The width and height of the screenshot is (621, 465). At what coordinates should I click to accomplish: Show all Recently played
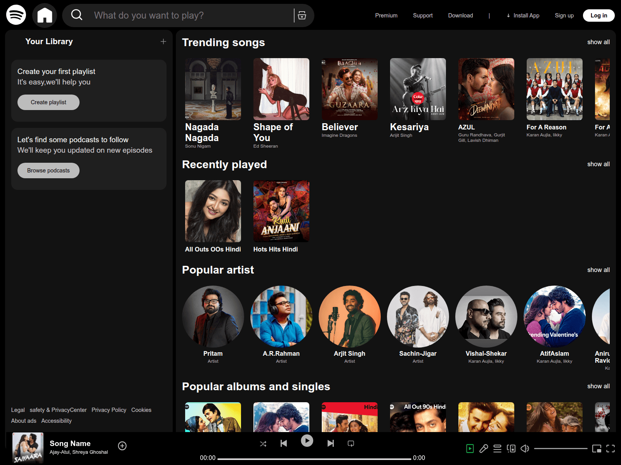coord(598,164)
